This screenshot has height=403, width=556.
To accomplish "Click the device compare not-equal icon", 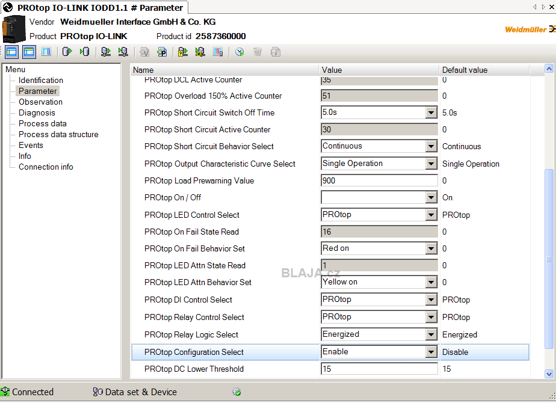I will click(x=200, y=52).
